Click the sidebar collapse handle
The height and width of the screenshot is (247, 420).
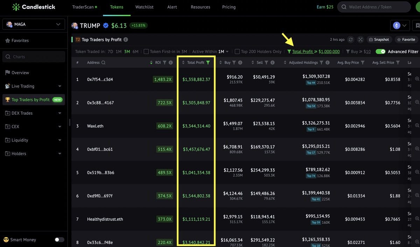pos(70,122)
